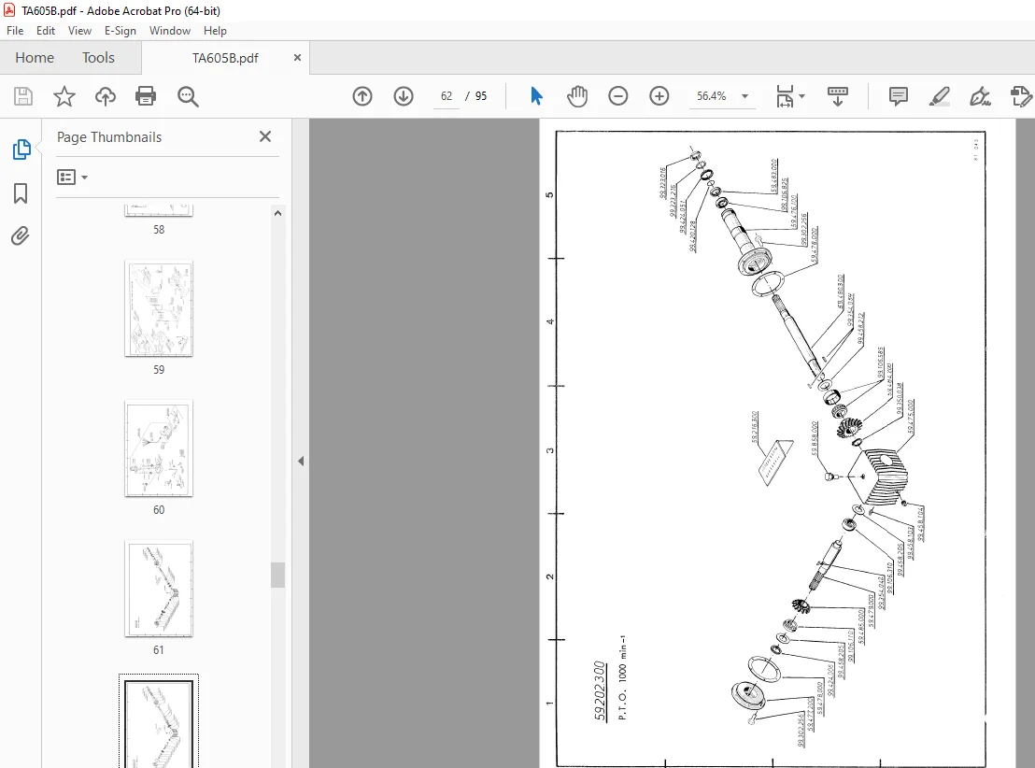1035x768 pixels.
Task: Expand the fit page options dropdown arrow
Action: 802,96
